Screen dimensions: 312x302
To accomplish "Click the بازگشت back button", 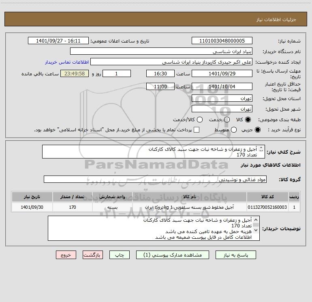I will (x=93, y=255).
